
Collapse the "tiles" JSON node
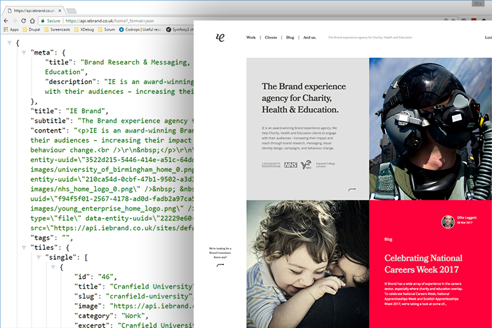click(24, 248)
